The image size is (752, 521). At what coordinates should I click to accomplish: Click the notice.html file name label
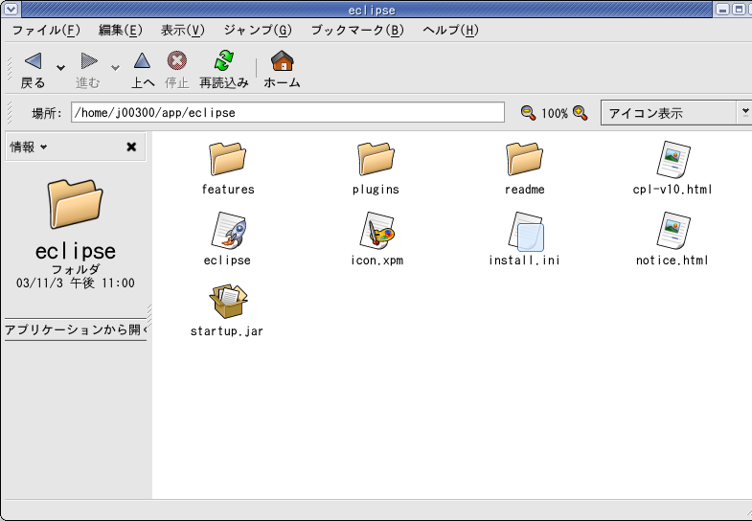672,260
